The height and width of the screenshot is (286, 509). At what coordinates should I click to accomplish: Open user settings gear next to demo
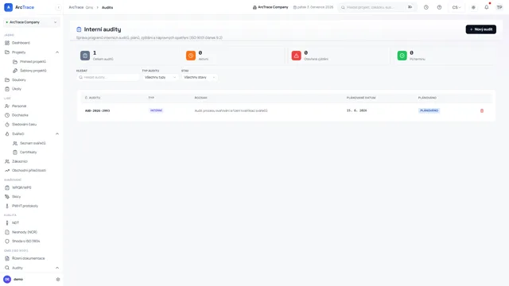click(x=58, y=279)
